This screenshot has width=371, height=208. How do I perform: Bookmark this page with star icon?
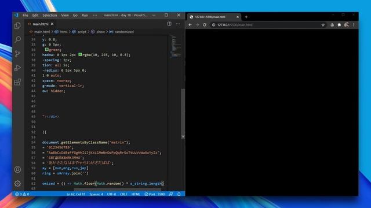[x=323, y=25]
